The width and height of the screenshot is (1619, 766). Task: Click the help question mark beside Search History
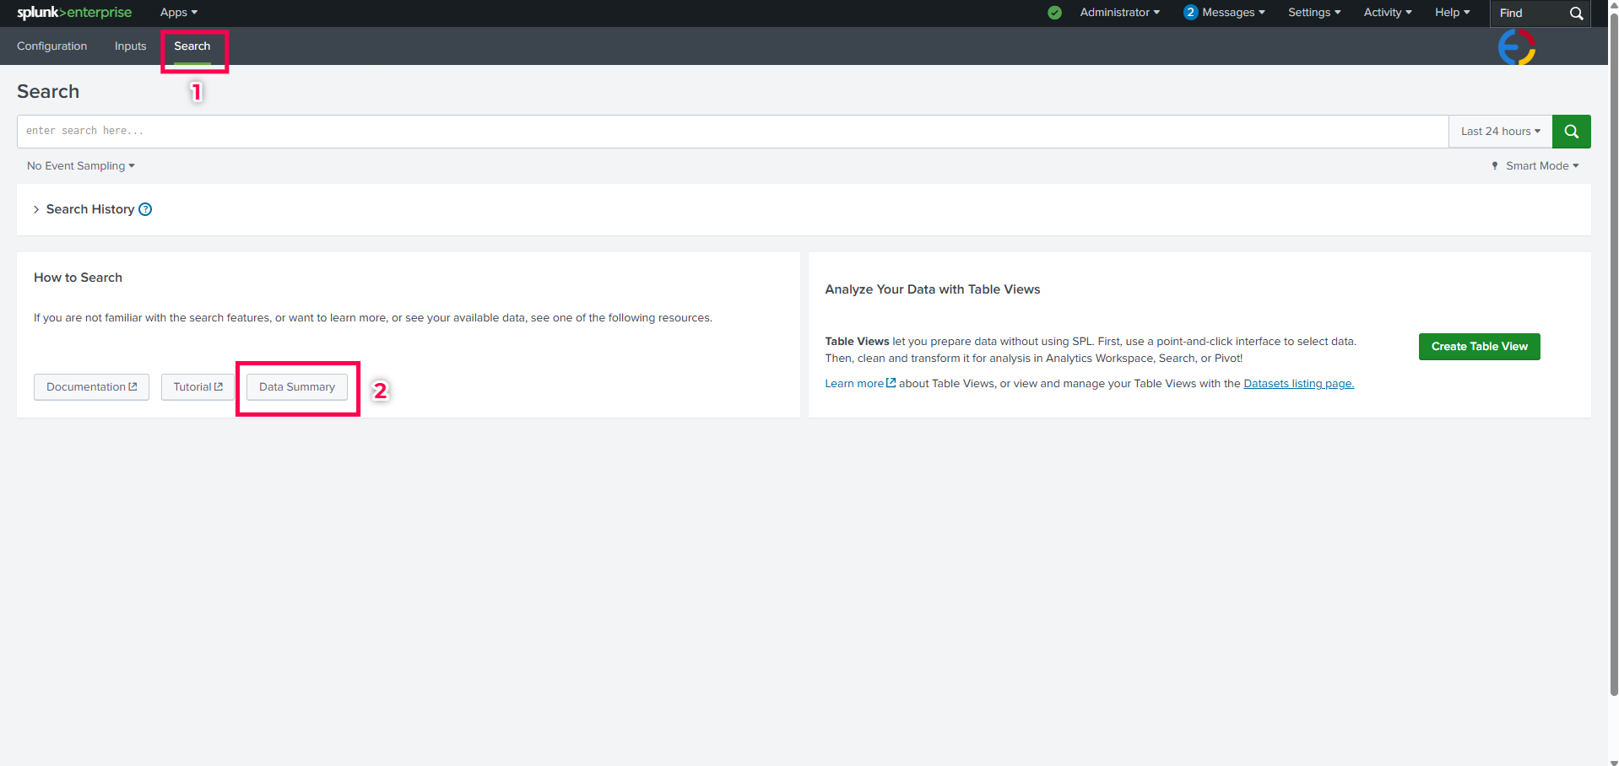click(x=145, y=209)
